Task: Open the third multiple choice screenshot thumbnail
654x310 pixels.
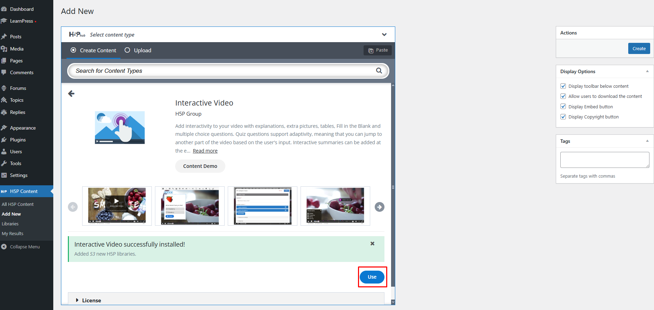Action: tap(263, 206)
